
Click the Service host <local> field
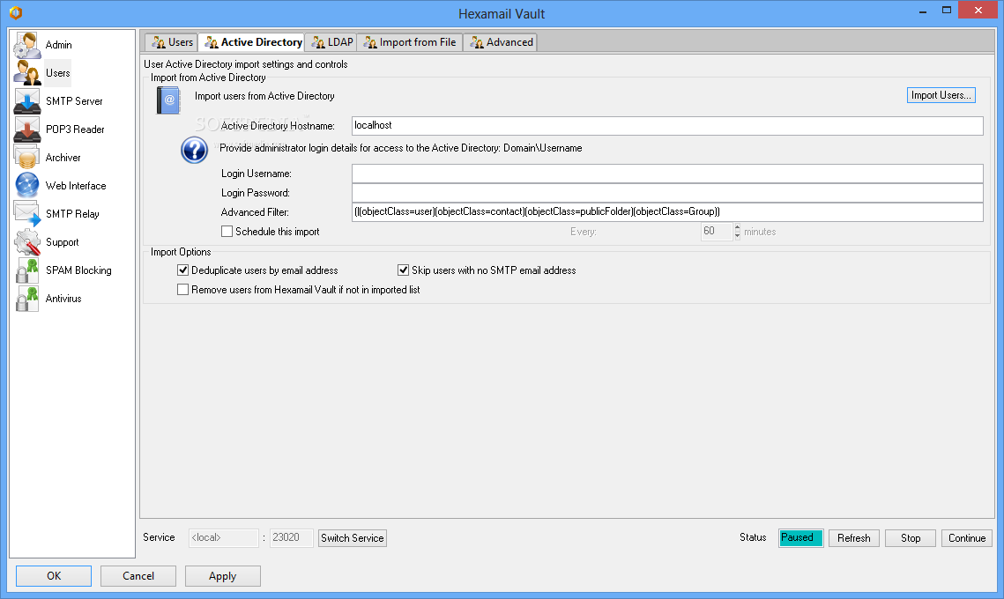click(x=224, y=538)
